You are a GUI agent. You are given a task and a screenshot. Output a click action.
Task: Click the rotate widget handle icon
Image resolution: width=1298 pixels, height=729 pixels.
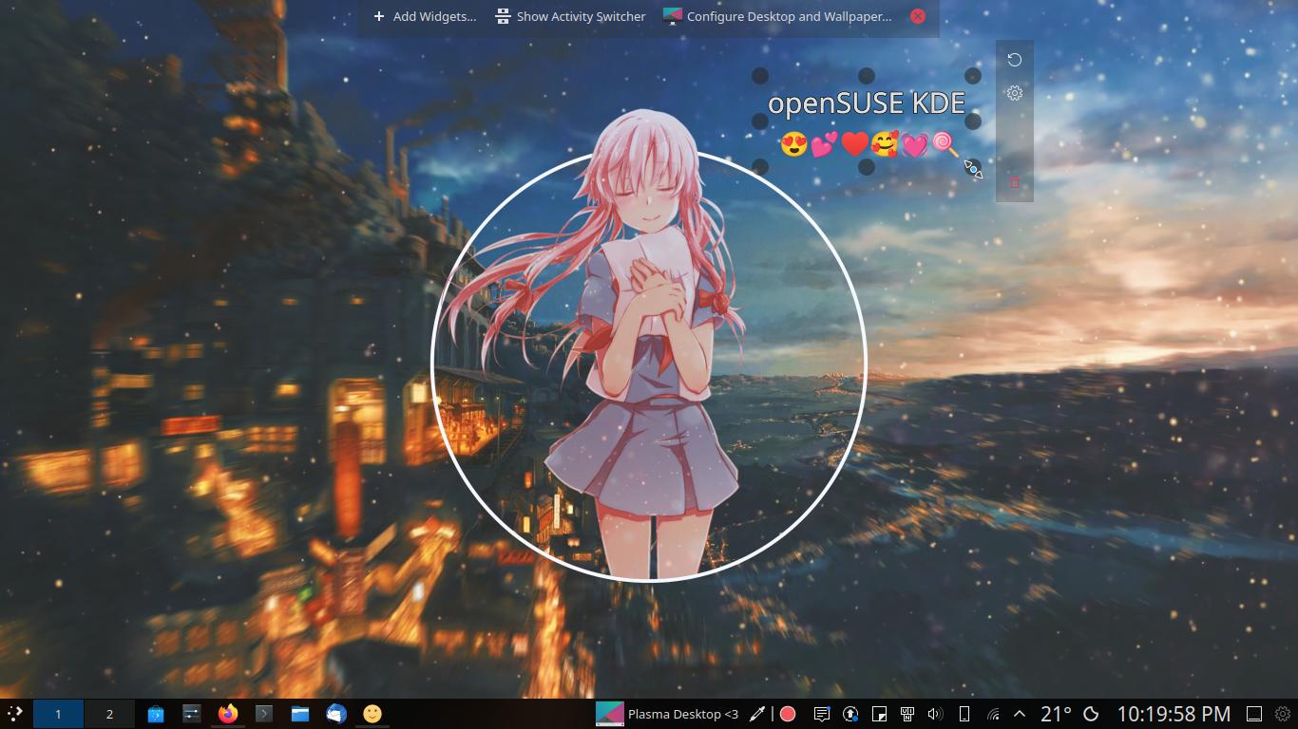pyautogui.click(x=1015, y=60)
